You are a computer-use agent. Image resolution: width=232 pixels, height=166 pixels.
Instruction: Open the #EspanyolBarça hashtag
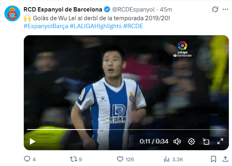pos(46,26)
